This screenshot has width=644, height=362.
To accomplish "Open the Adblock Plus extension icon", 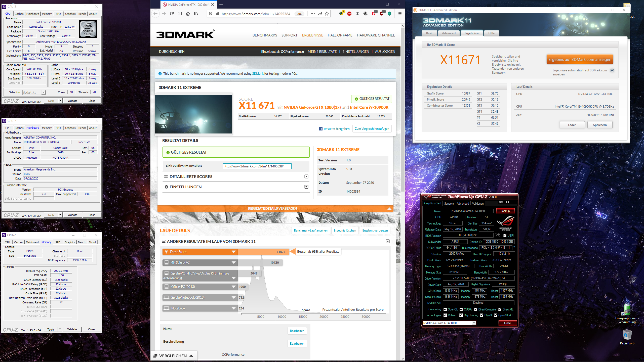I will 349,14.
